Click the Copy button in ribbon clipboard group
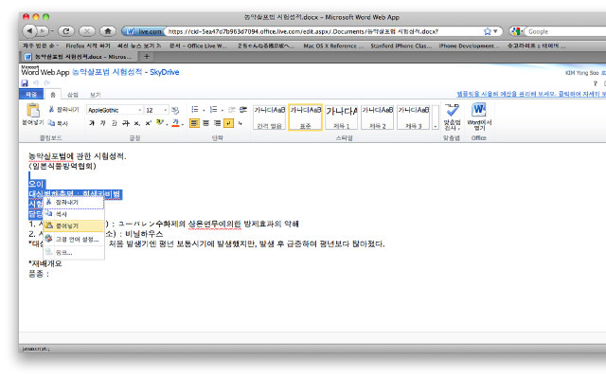This screenshot has width=606, height=378. point(58,123)
